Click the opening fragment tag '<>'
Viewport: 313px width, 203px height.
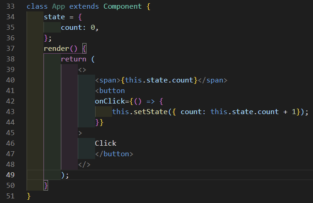tap(82, 70)
